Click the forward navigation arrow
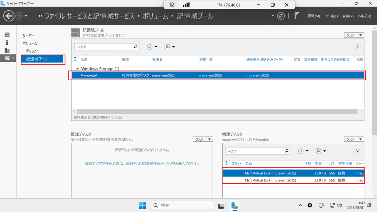Image resolution: width=377 pixels, height=212 pixels. pyautogui.click(x=19, y=16)
